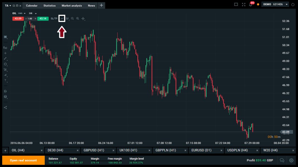The height and width of the screenshot is (167, 298).
Task: Toggle fullscreen mode icon
Action: [x=244, y=4]
